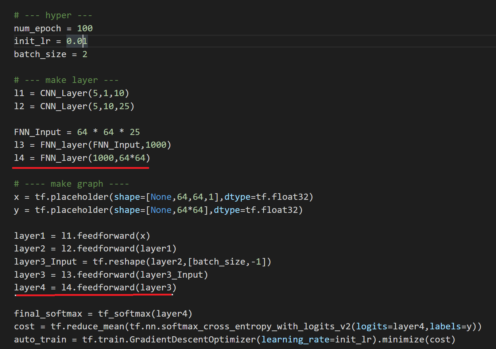Click the l4 = FNN_layer(1000,64*64) line

pyautogui.click(x=82, y=158)
